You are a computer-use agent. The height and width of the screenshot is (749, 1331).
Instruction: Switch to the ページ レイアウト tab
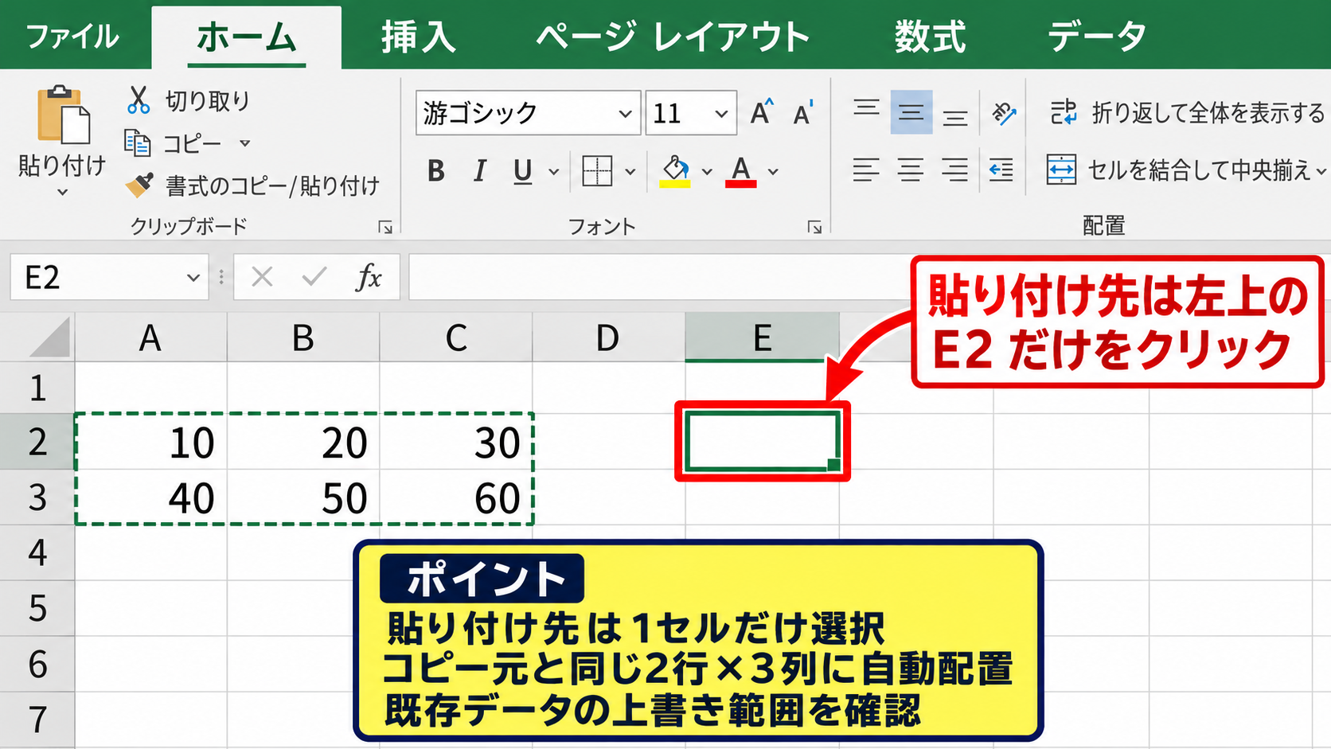[673, 37]
